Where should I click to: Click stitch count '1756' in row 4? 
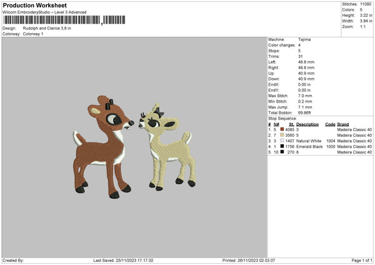click(x=289, y=147)
